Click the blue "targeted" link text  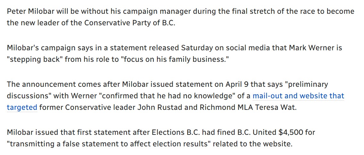22,107
